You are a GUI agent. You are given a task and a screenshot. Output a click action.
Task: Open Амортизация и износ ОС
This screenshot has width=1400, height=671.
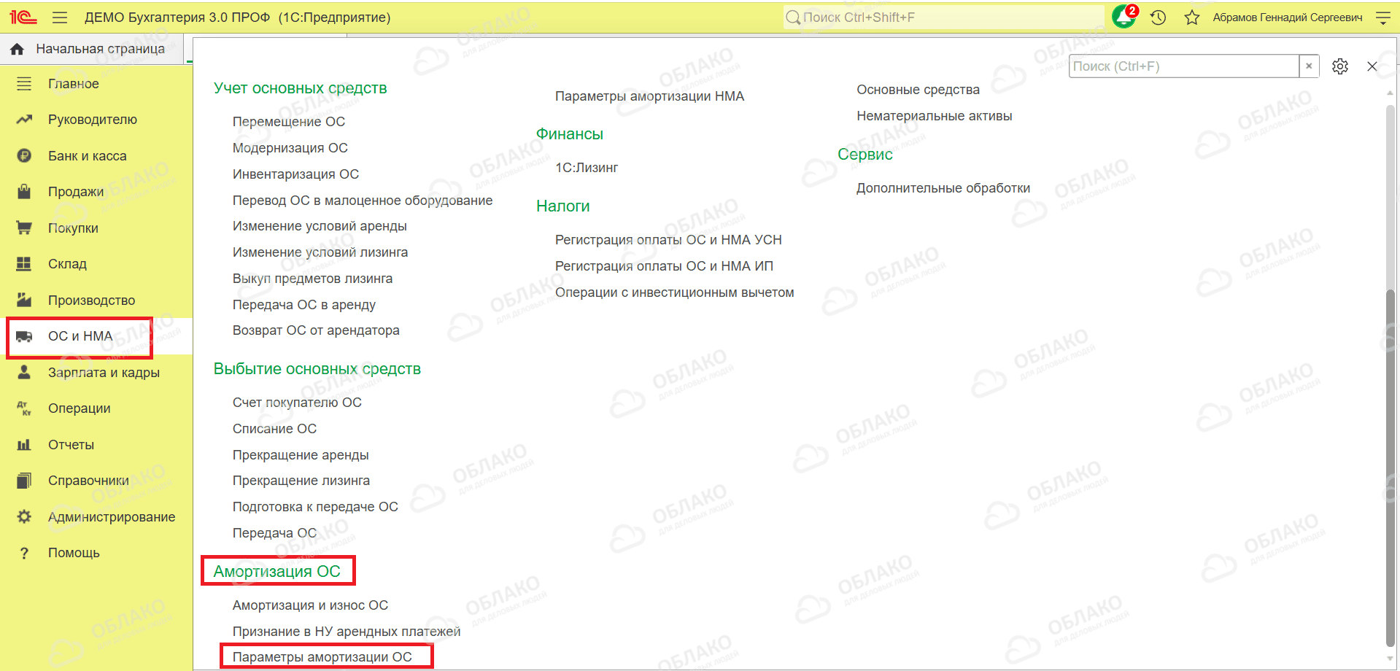pyautogui.click(x=310, y=605)
